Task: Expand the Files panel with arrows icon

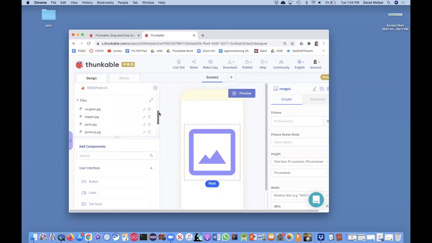Action: click(x=151, y=100)
